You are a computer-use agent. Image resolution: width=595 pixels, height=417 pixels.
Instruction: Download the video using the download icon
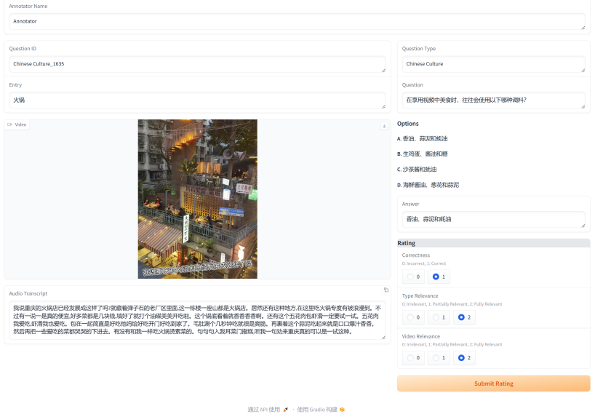click(384, 126)
